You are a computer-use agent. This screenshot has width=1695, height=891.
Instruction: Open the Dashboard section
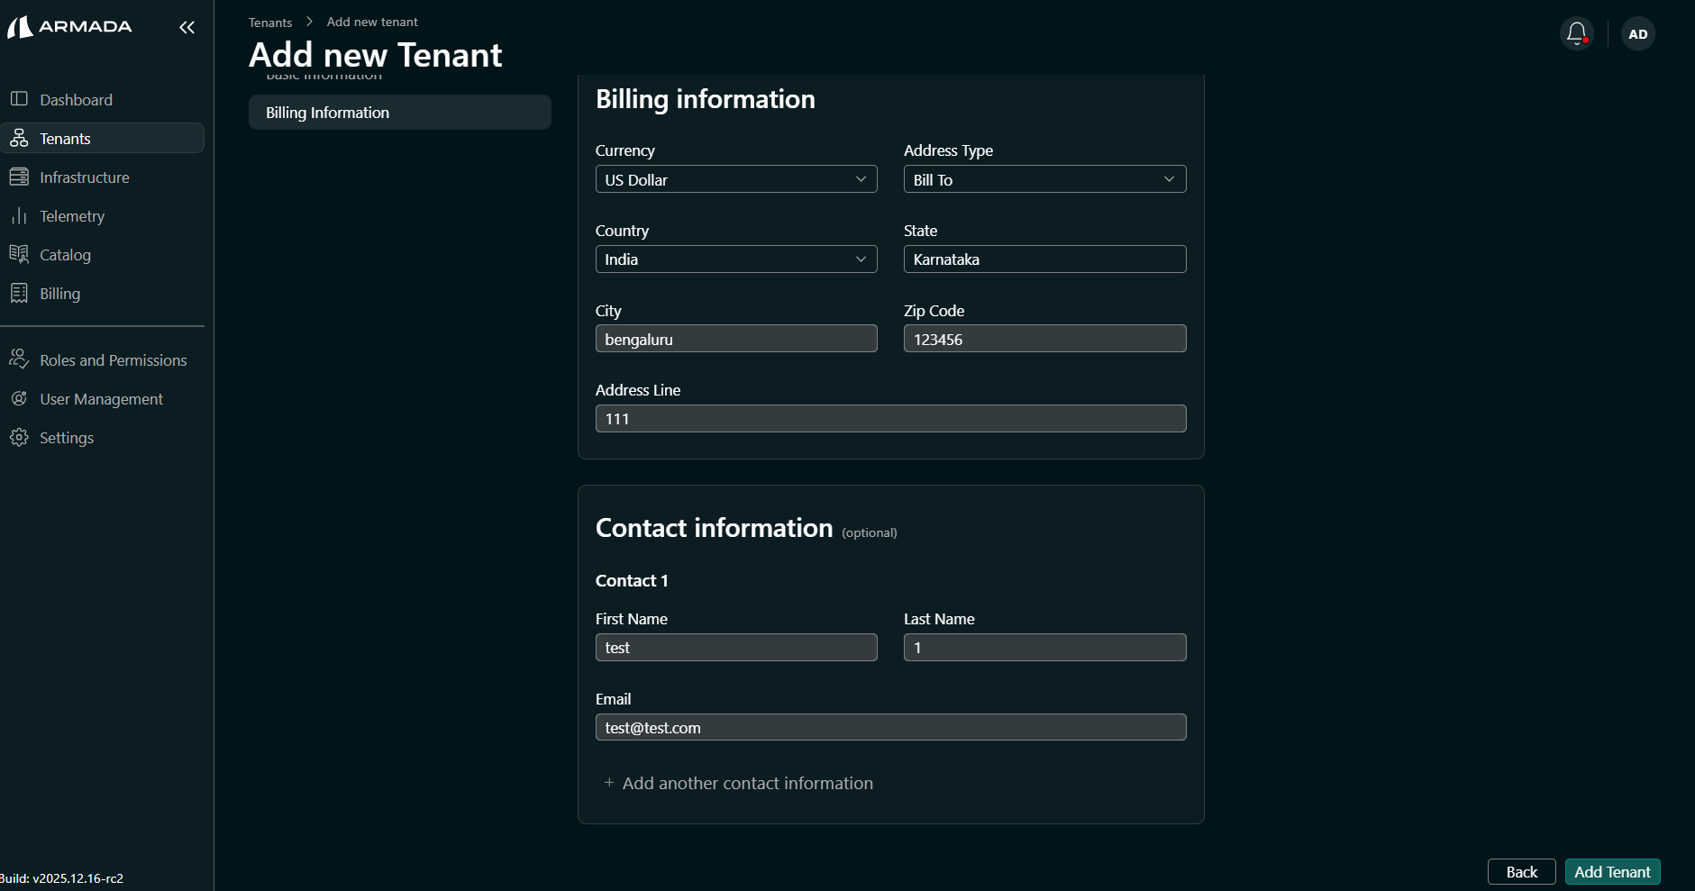point(76,99)
